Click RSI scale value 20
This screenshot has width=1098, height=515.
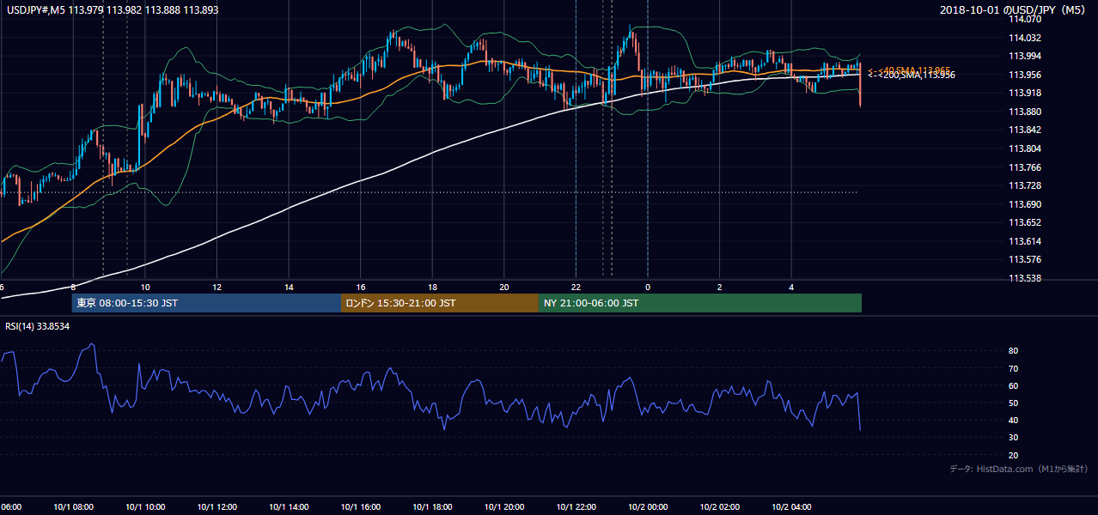click(x=1014, y=455)
